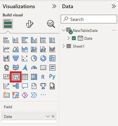Select the Ribbon chart visual
This screenshot has height=126, width=118.
52,49
